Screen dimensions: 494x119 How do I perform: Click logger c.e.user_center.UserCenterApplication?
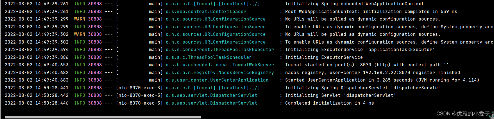coord(217,80)
